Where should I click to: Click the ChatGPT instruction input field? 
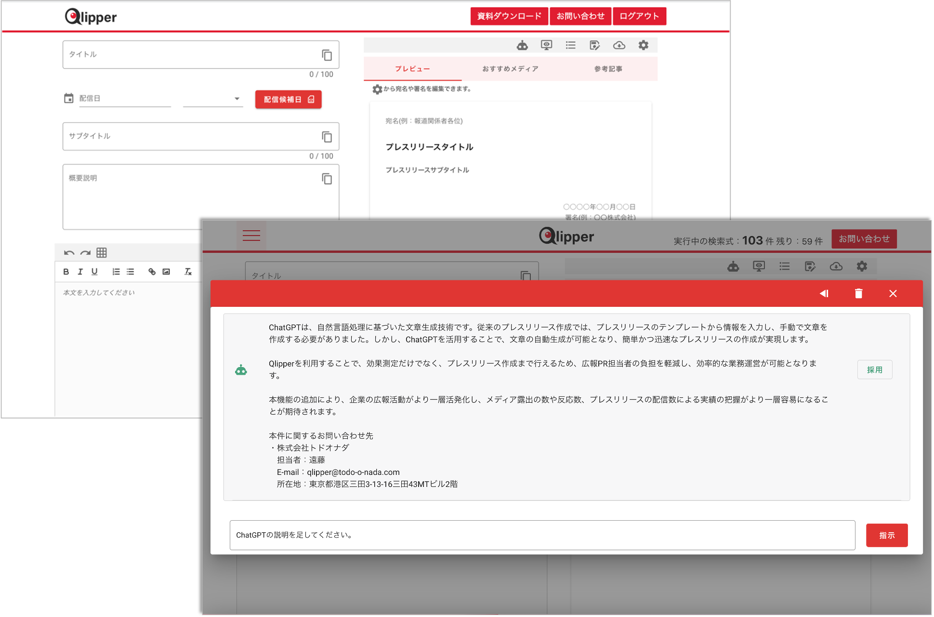pyautogui.click(x=542, y=535)
